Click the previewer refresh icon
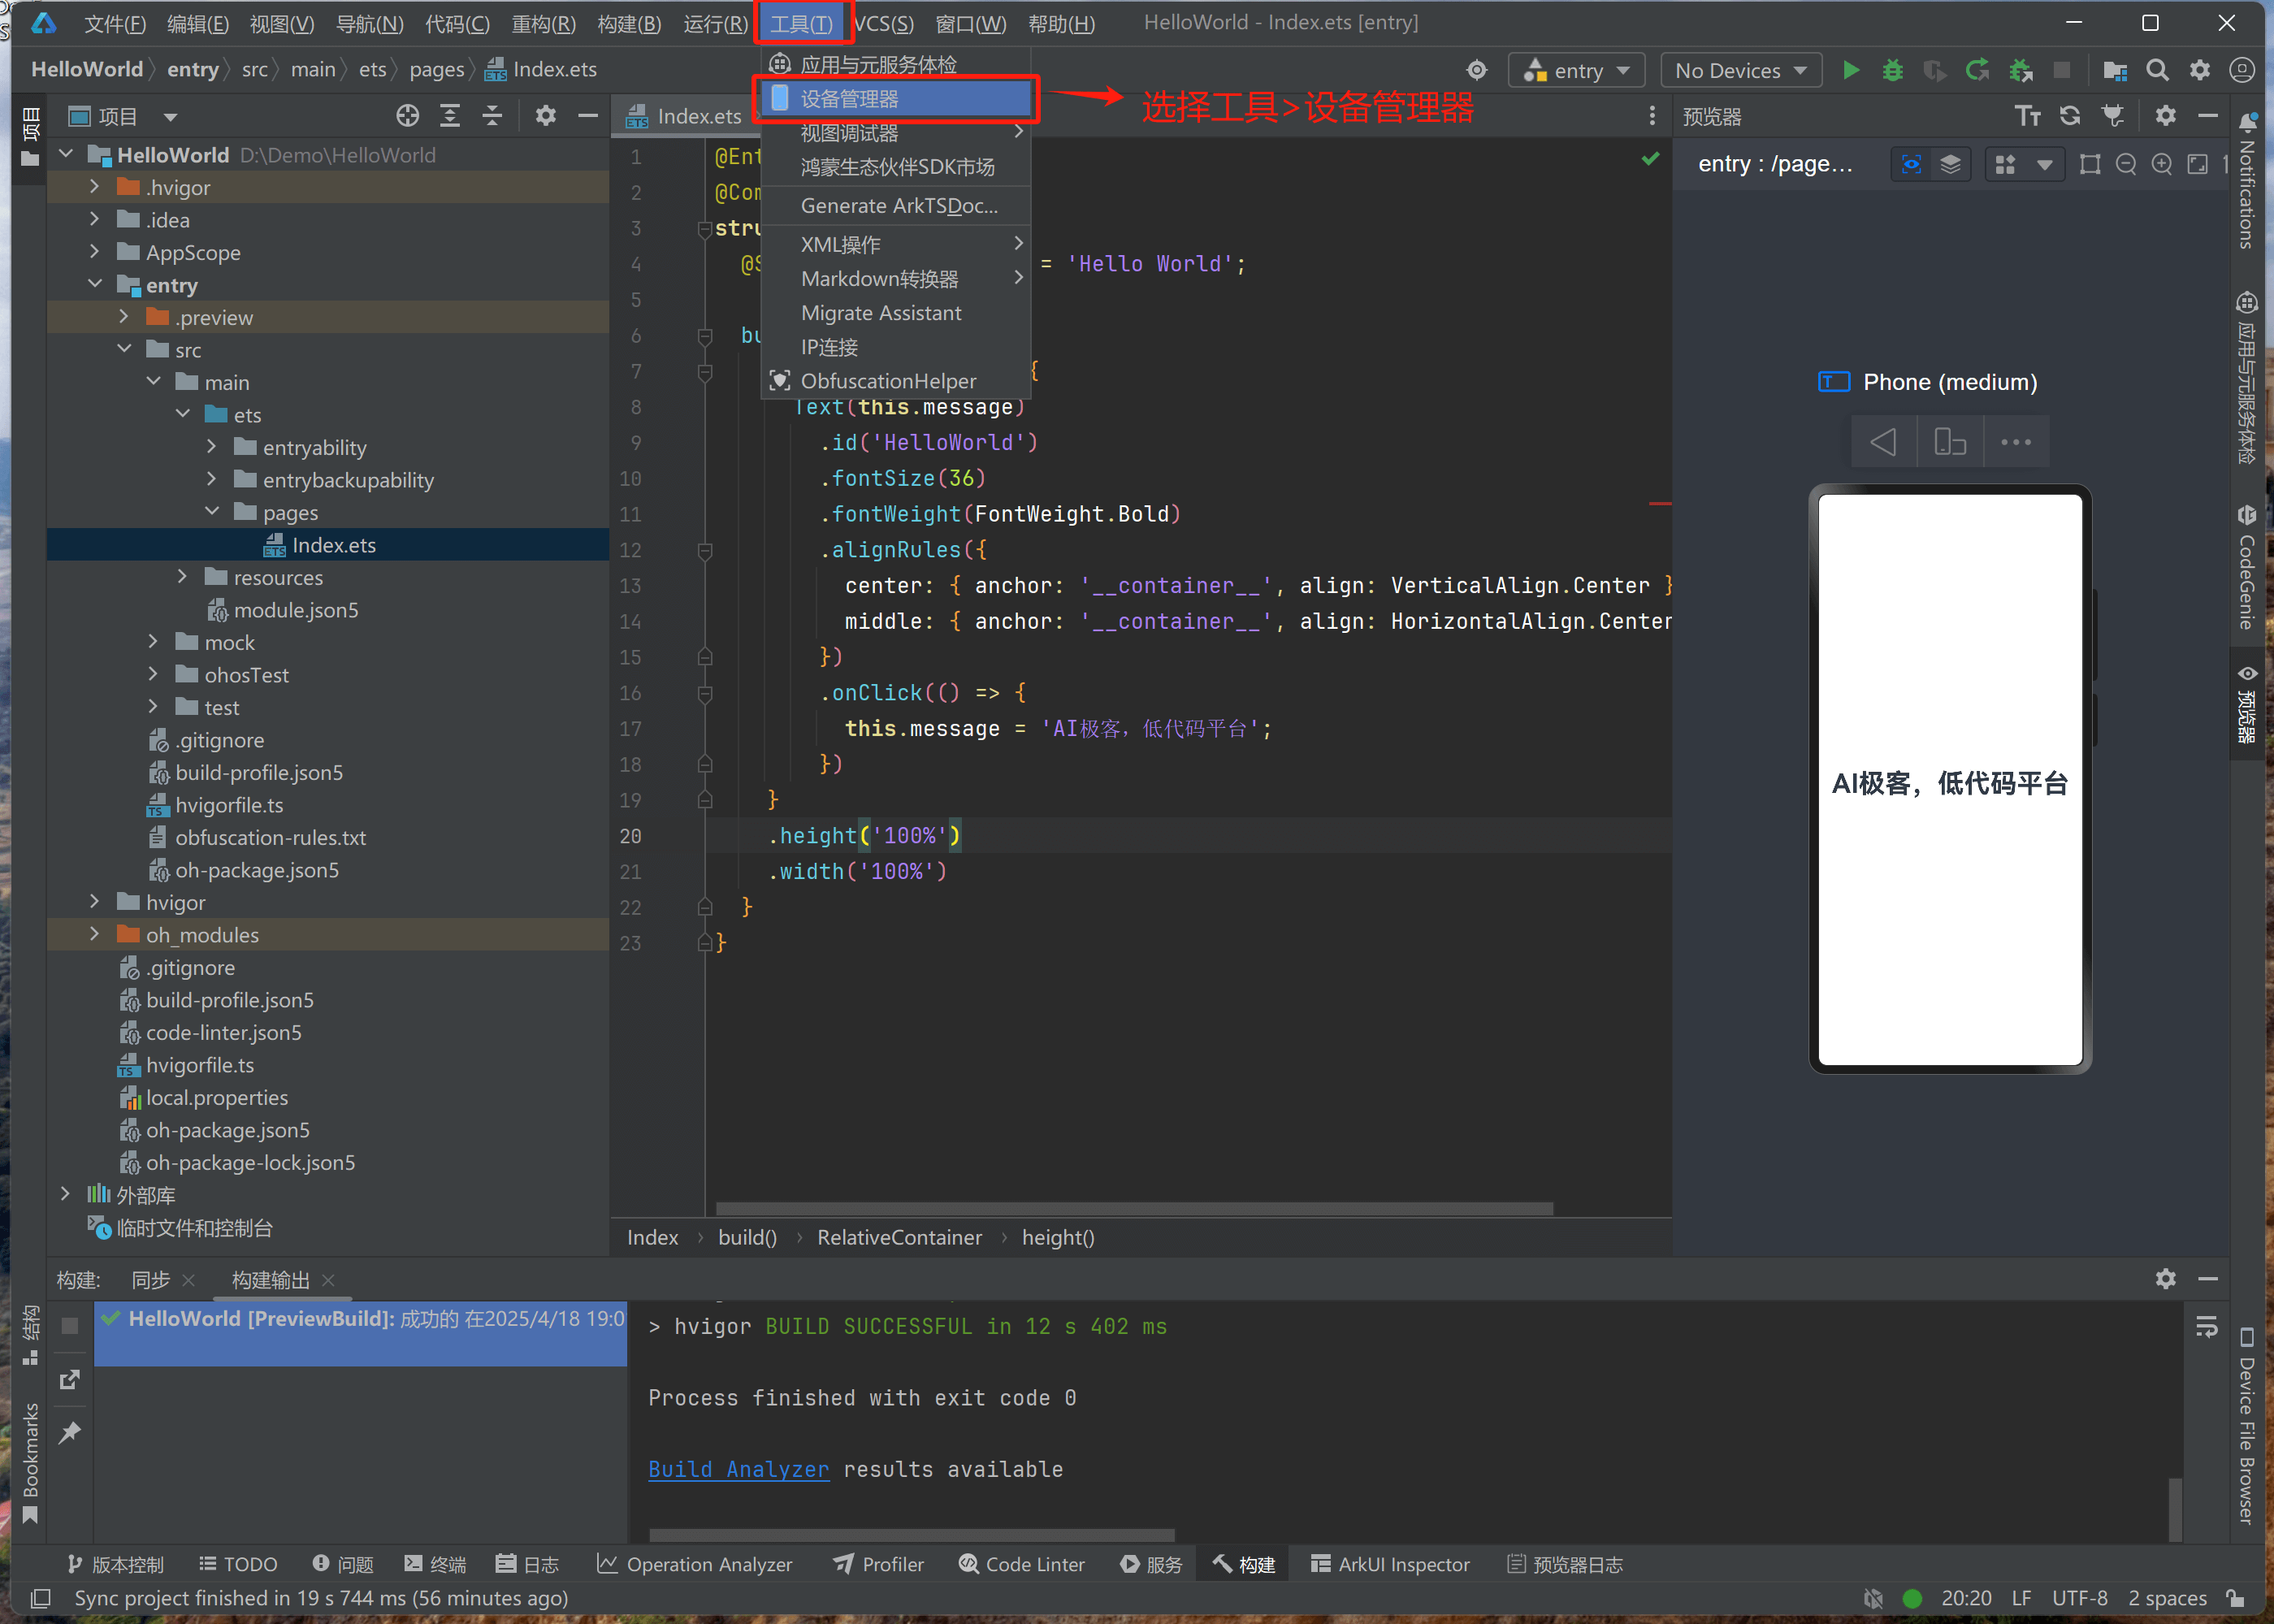This screenshot has width=2274, height=1624. (x=2070, y=116)
